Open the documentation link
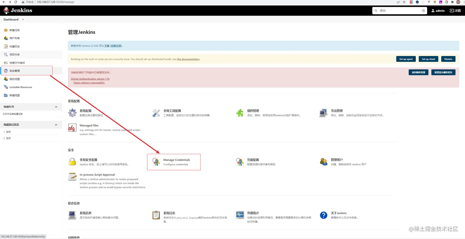 coord(188,59)
